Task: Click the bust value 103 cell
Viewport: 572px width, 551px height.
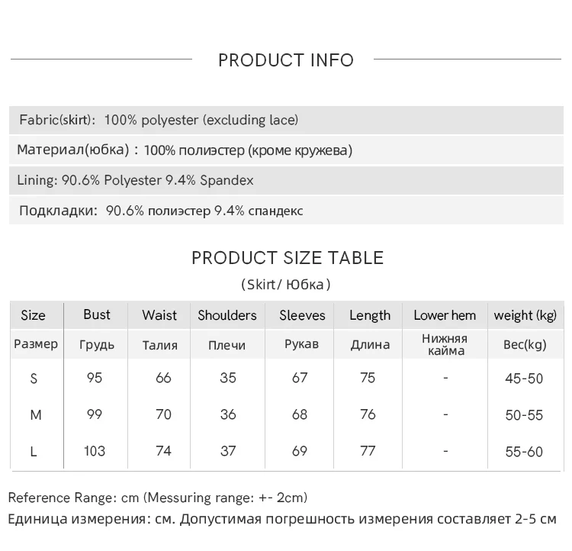Action: [x=95, y=451]
